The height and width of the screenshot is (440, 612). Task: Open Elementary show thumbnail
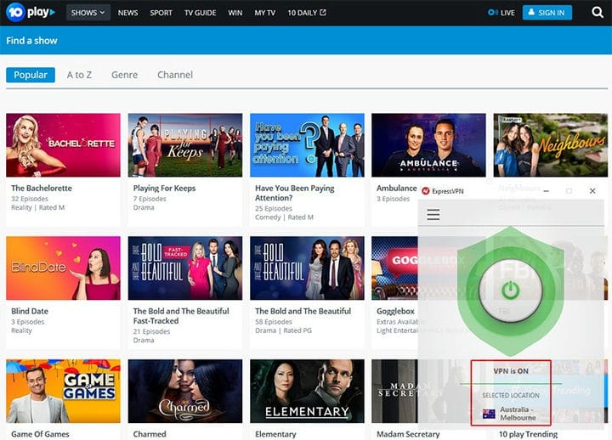coord(307,392)
